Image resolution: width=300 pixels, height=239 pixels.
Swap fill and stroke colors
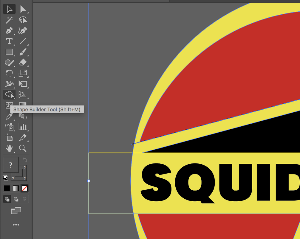[25, 160]
